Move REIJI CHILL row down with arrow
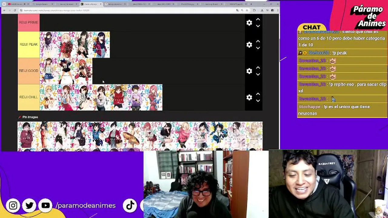Viewport: 388px width, 218px height. coord(258,101)
